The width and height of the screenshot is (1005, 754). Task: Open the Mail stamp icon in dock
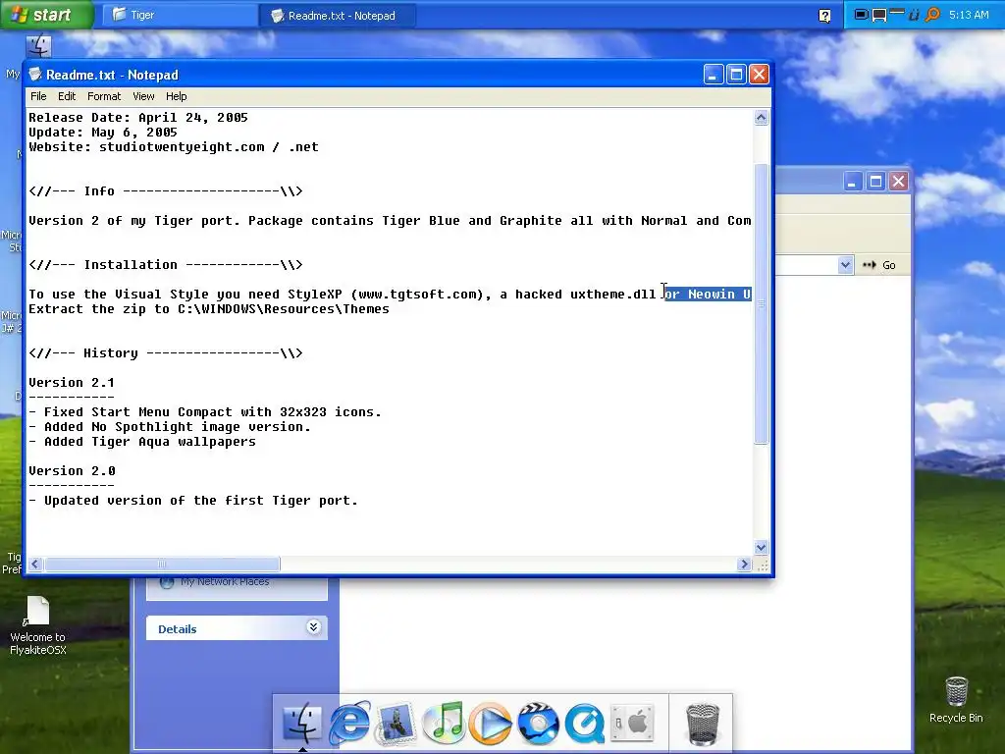click(397, 724)
